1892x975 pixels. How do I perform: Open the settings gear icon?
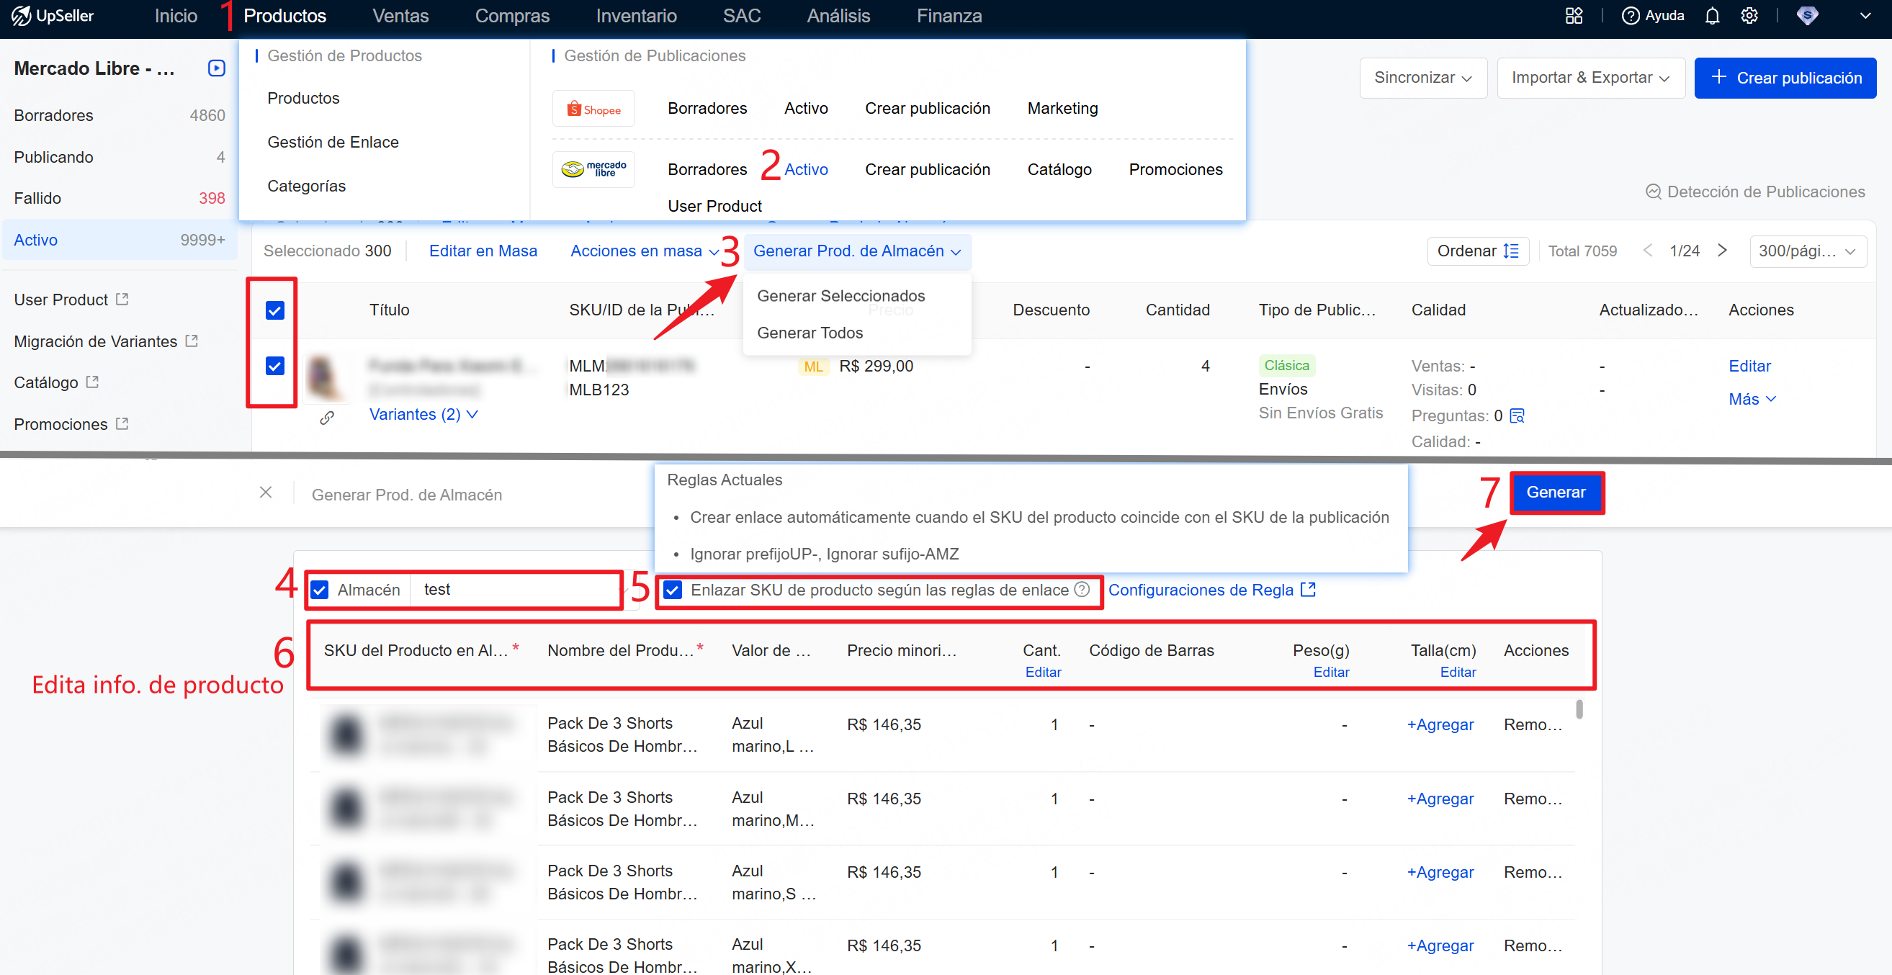pyautogui.click(x=1749, y=15)
